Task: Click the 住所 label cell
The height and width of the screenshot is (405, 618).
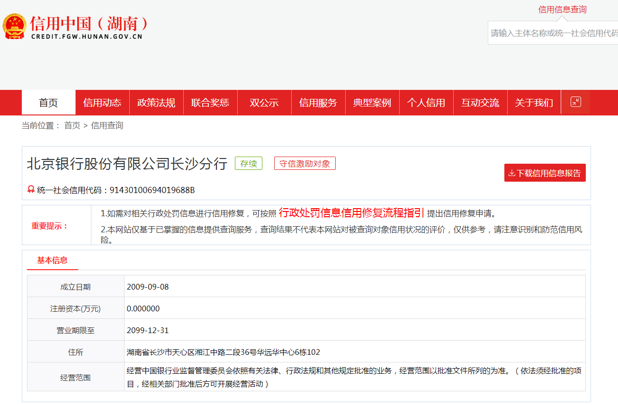Action: point(76,352)
